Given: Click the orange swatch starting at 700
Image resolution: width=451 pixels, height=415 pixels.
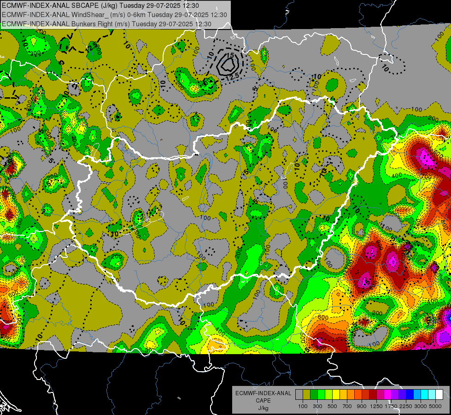Looking at the screenshot, I should (x=351, y=395).
